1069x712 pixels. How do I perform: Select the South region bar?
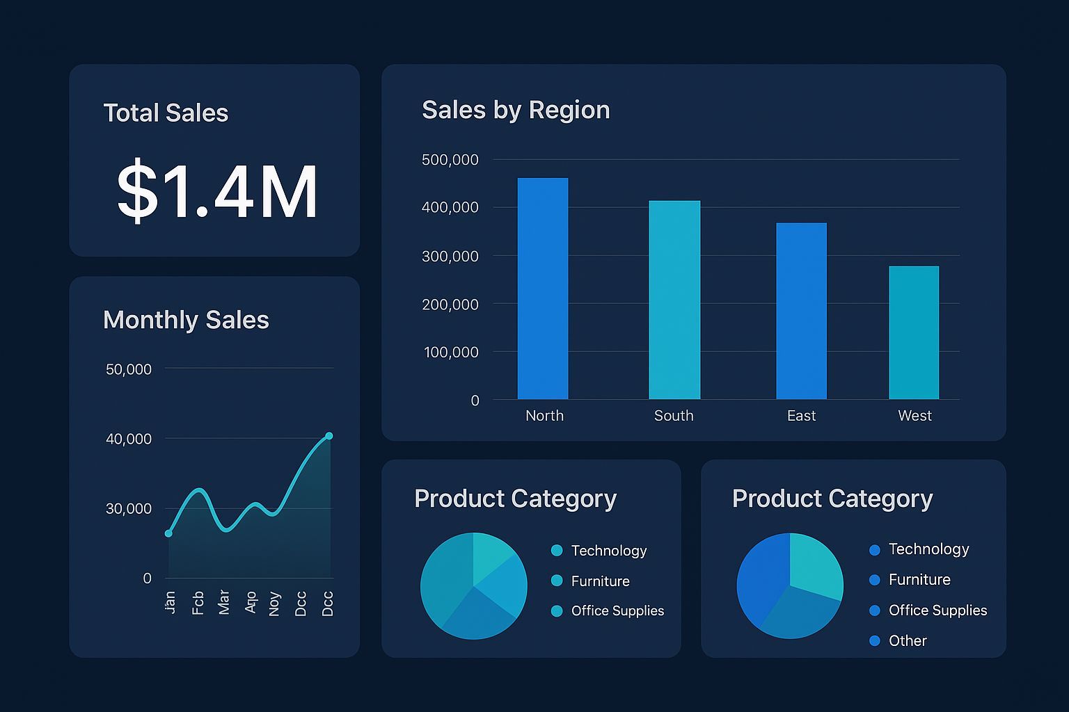tap(674, 300)
